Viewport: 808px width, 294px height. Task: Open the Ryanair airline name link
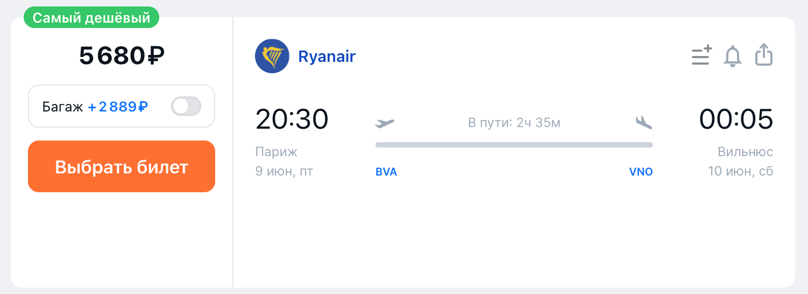[327, 57]
